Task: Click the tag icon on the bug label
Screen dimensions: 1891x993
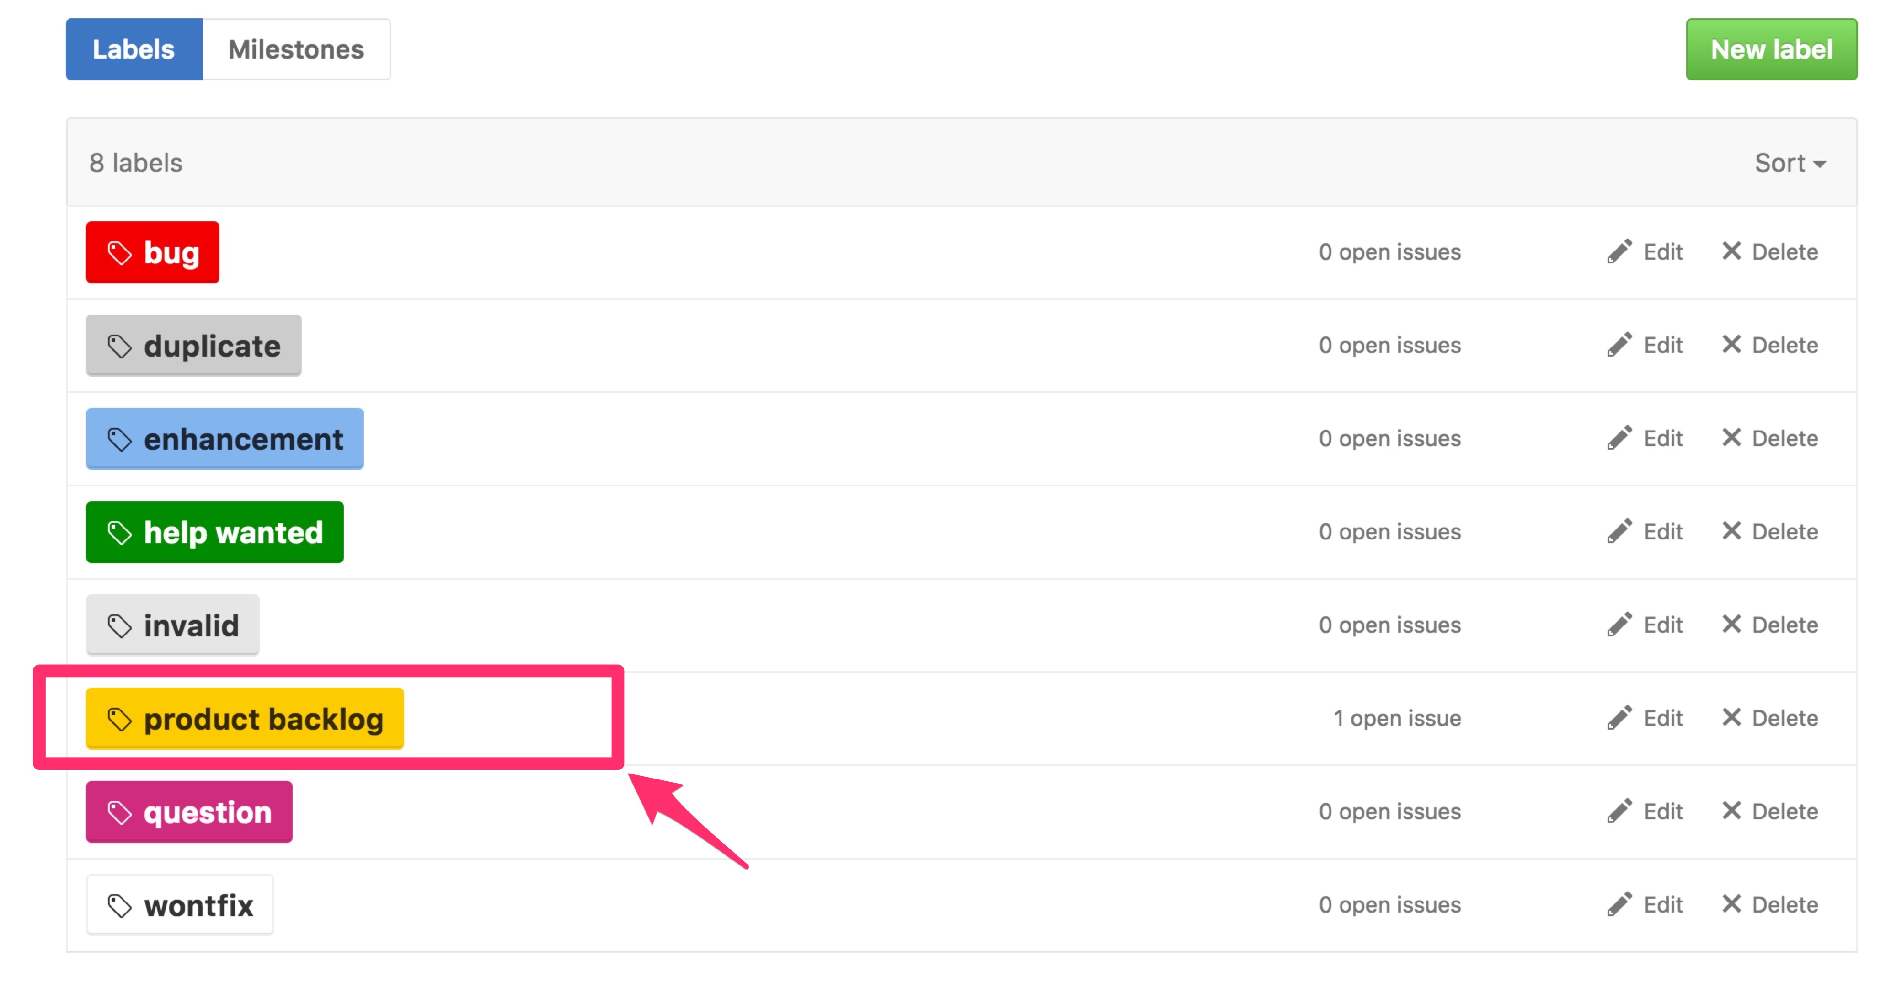Action: tap(119, 252)
